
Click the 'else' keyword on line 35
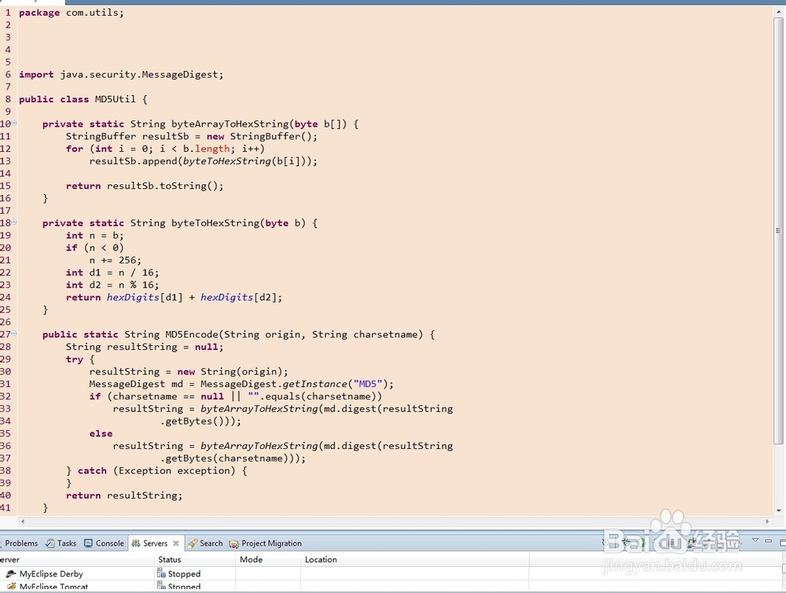tap(101, 433)
